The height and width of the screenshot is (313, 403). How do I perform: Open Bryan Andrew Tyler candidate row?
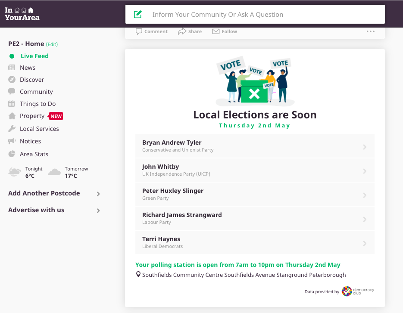[255, 146]
